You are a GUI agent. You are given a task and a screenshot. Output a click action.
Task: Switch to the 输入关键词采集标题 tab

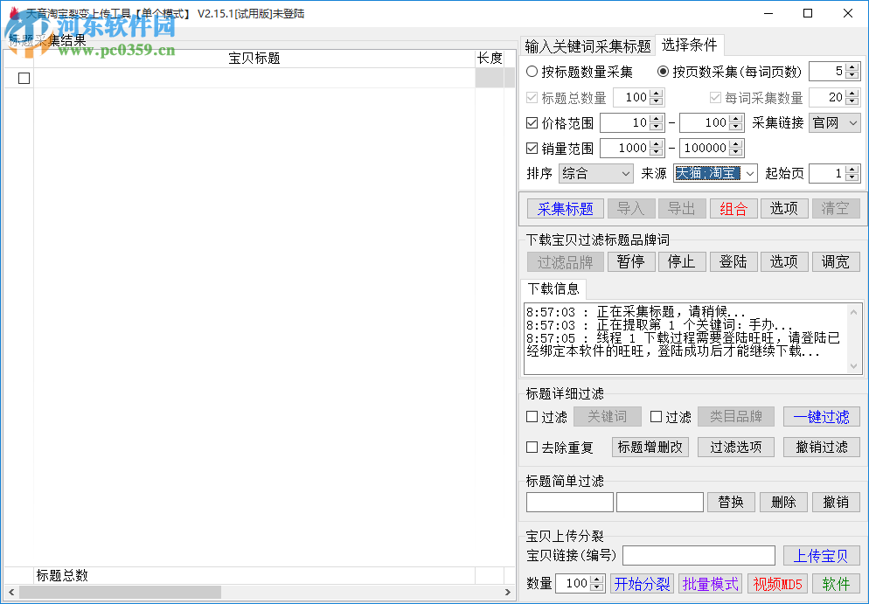click(587, 45)
